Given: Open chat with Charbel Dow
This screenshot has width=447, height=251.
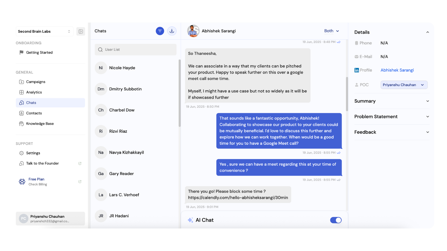Looking at the screenshot, I should pyautogui.click(x=136, y=110).
